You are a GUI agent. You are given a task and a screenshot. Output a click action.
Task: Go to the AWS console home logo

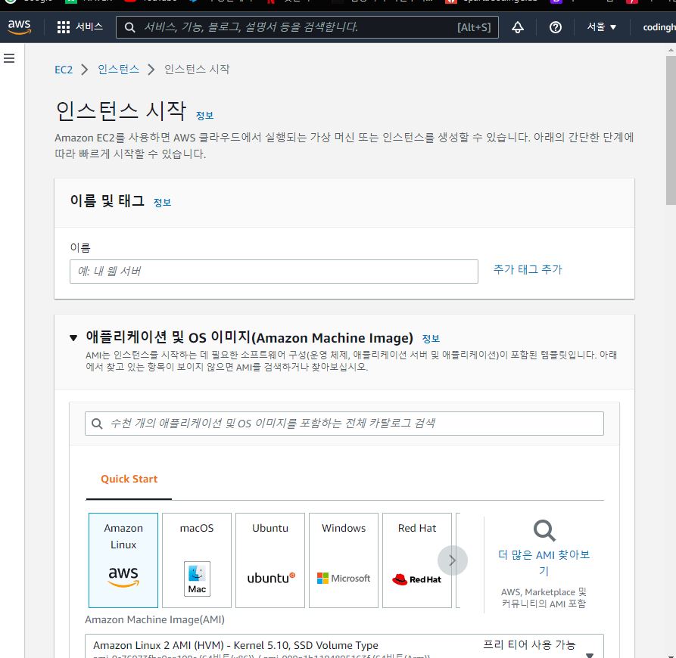20,26
